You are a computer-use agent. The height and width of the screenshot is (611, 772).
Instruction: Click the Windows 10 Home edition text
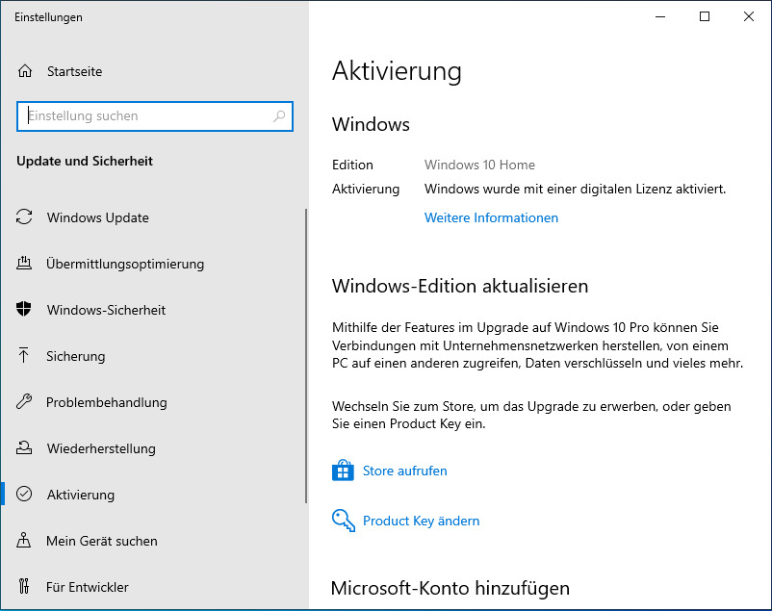click(479, 165)
